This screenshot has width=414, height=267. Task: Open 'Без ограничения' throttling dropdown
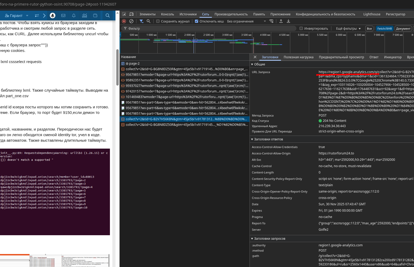[246, 21]
